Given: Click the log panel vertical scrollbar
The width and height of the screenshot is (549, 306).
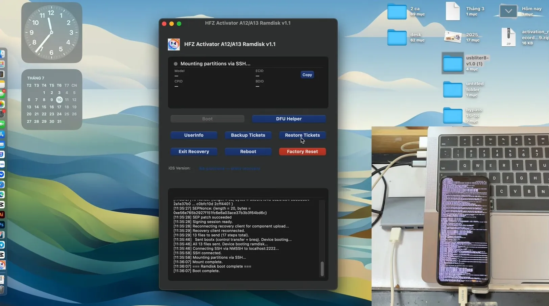Looking at the screenshot, I should (x=322, y=269).
